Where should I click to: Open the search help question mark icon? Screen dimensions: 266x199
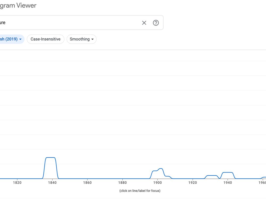156,23
